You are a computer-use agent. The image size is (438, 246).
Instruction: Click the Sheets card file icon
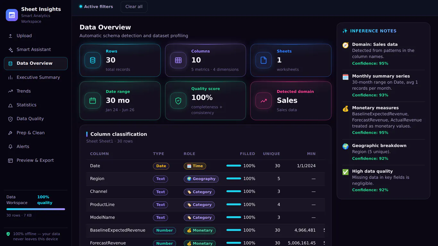pos(264,60)
